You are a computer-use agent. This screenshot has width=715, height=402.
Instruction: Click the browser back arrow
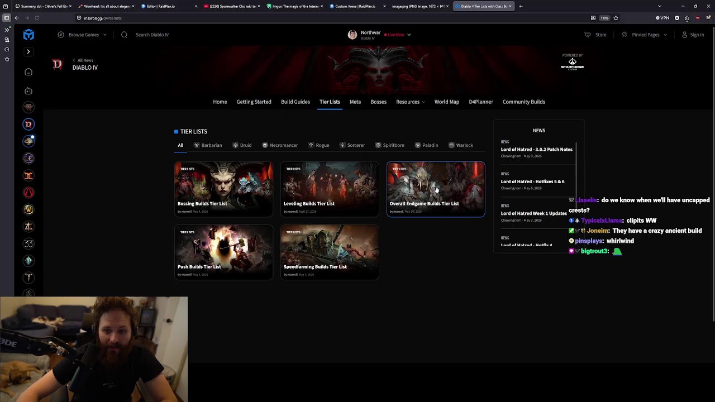[x=17, y=18]
